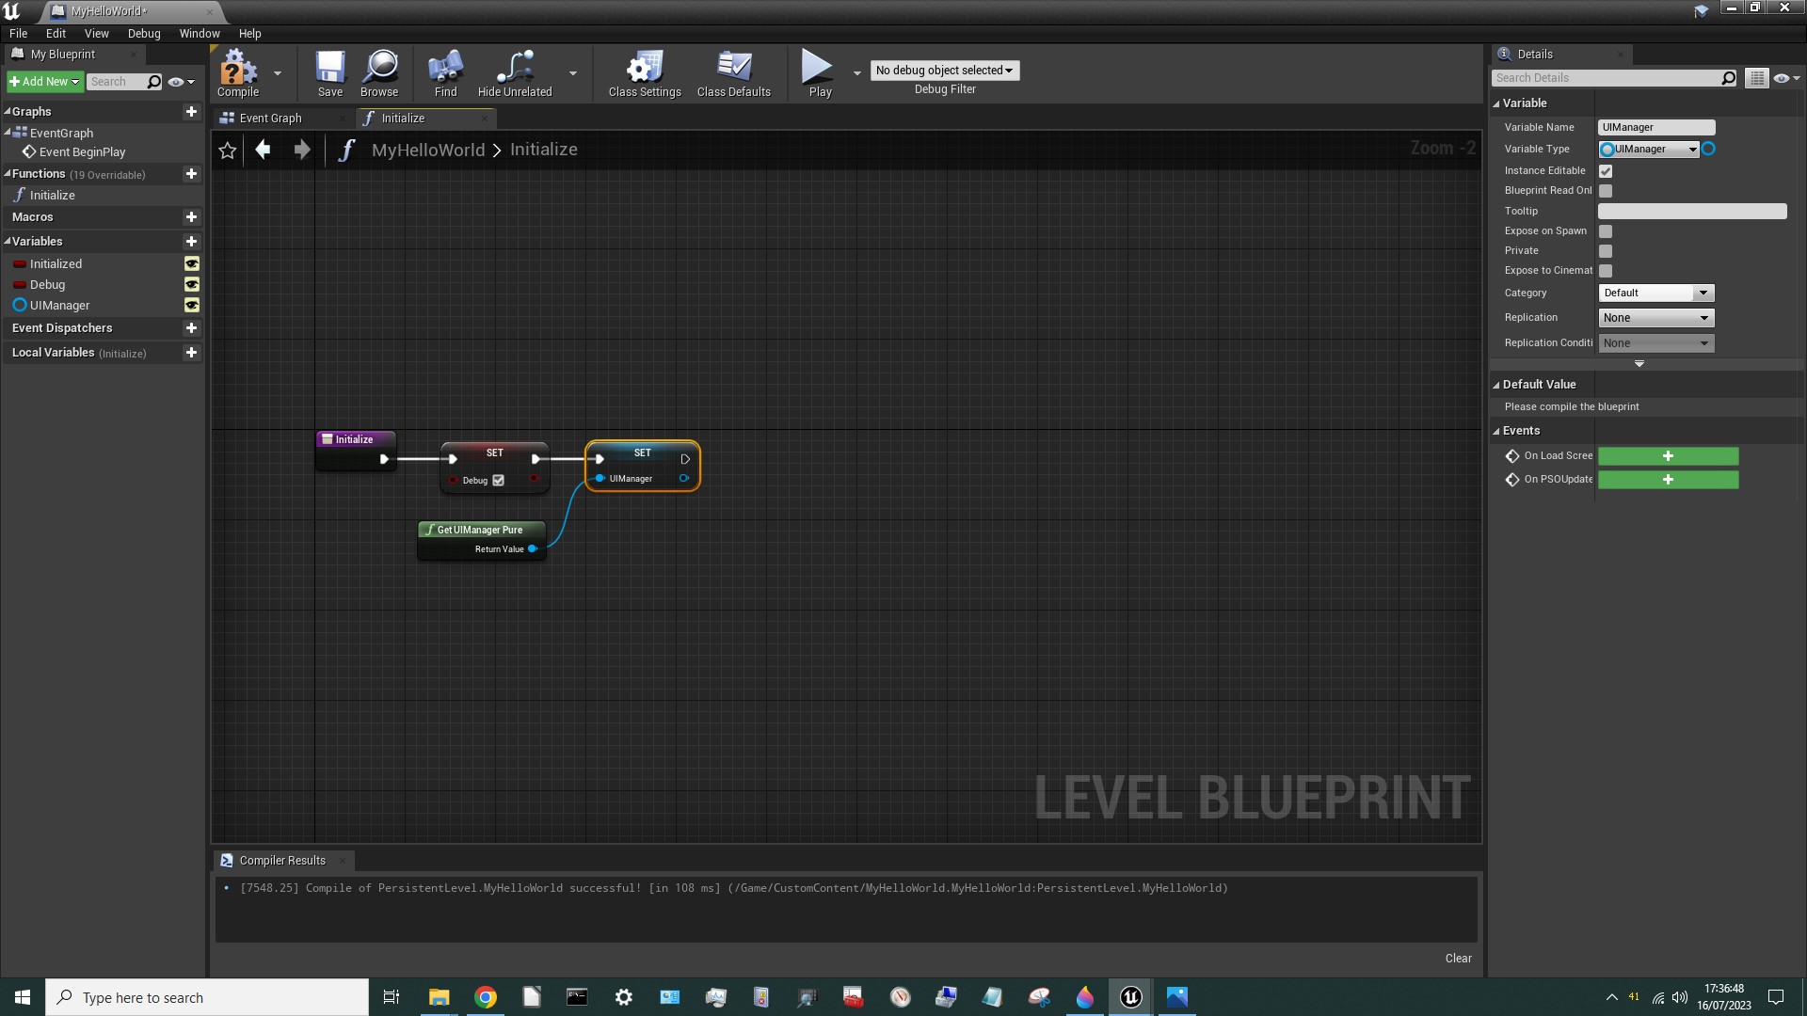Enable Private checkbox
1807x1016 pixels.
1606,251
